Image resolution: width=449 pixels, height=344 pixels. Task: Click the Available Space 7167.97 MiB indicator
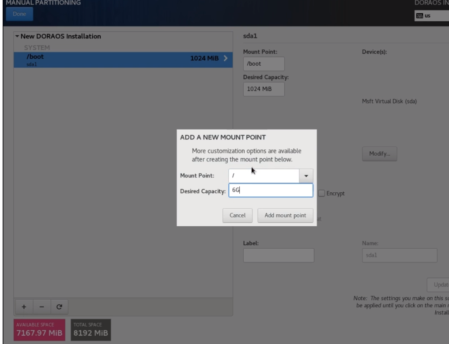(x=40, y=329)
